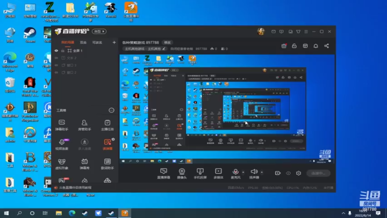Open settings gear beside 读弹幕 tool
This screenshot has height=218, width=387.
(113, 140)
